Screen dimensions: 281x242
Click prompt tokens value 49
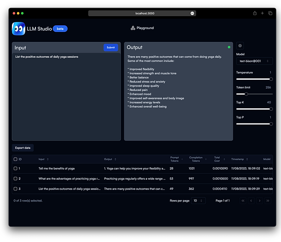[171, 189]
